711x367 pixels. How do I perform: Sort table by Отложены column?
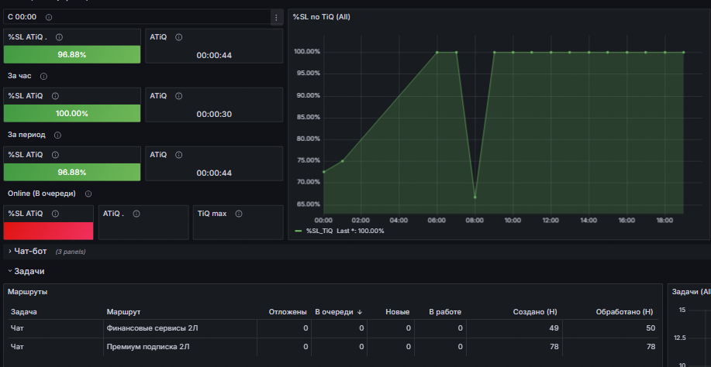[x=288, y=312]
